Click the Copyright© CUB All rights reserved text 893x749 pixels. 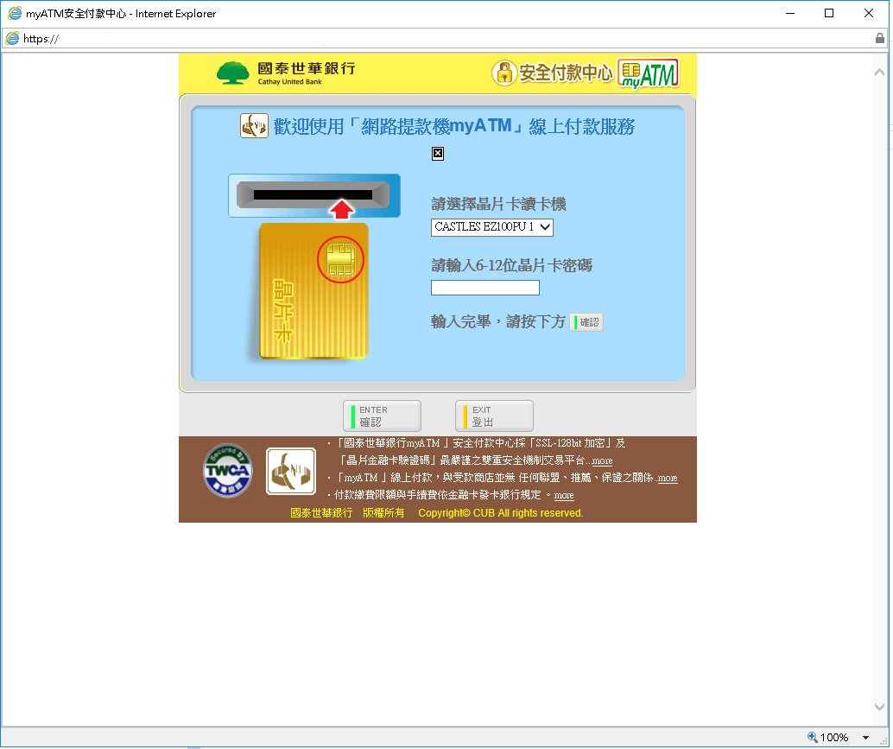coord(501,513)
